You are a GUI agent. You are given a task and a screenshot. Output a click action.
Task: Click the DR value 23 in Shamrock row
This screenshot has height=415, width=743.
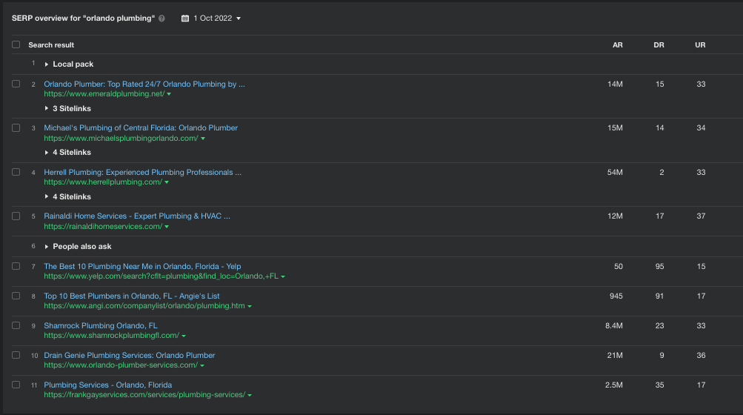[659, 326]
